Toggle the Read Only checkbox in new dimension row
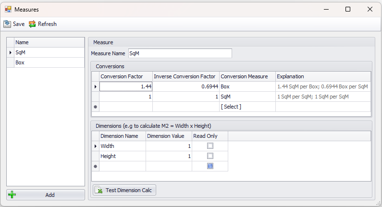This screenshot has height=207, width=382. click(210, 166)
